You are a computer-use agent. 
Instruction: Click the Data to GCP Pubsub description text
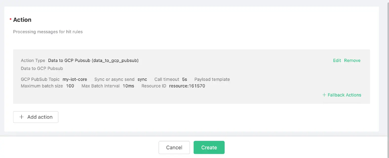[42, 68]
